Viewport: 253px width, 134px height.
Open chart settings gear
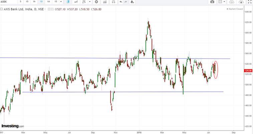[x=96, y=2]
